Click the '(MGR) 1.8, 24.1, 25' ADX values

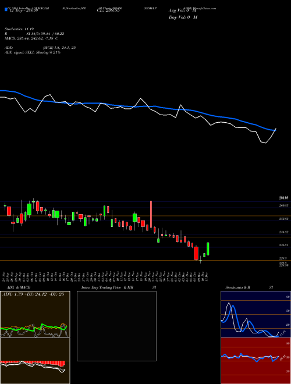point(59,48)
